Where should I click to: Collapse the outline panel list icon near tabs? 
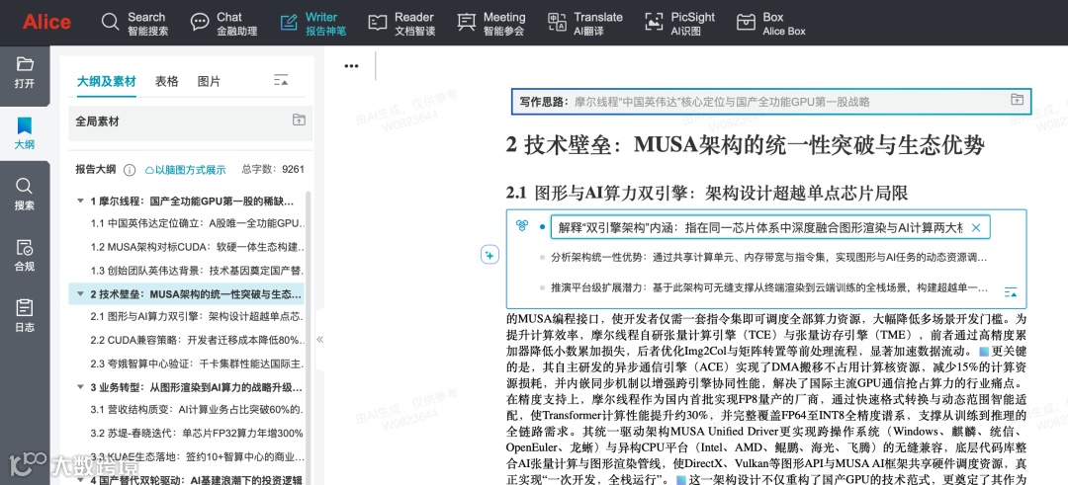click(281, 80)
